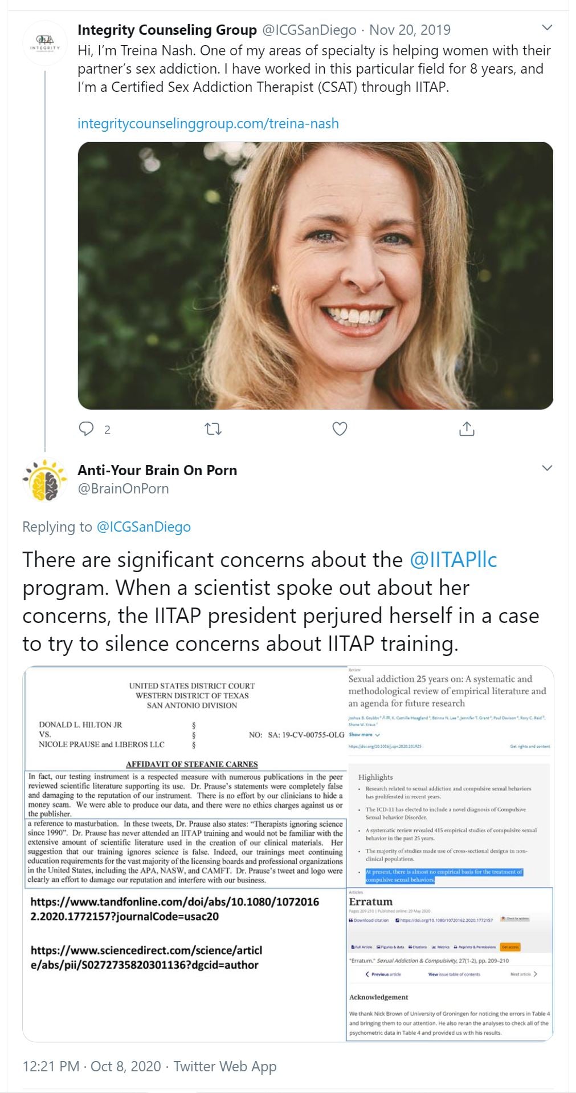
Task: Open integritycounselinggroup.com/treina-nash link
Action: tap(208, 123)
